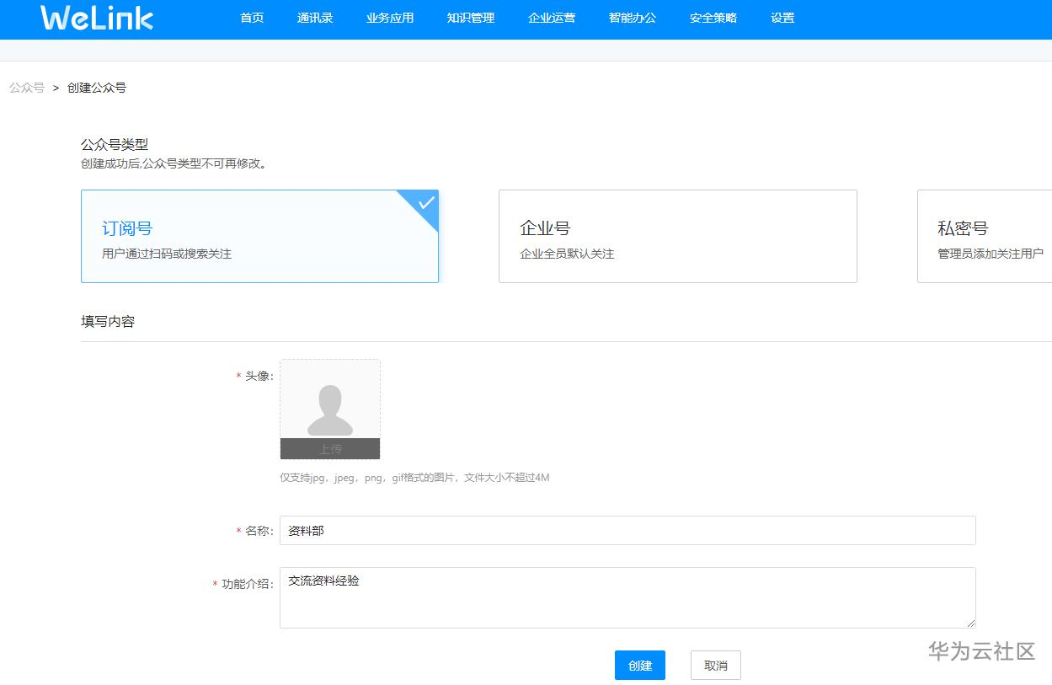Click the text 企业全员默认关注
Viewport: 1052px width, 685px height.
tap(568, 254)
